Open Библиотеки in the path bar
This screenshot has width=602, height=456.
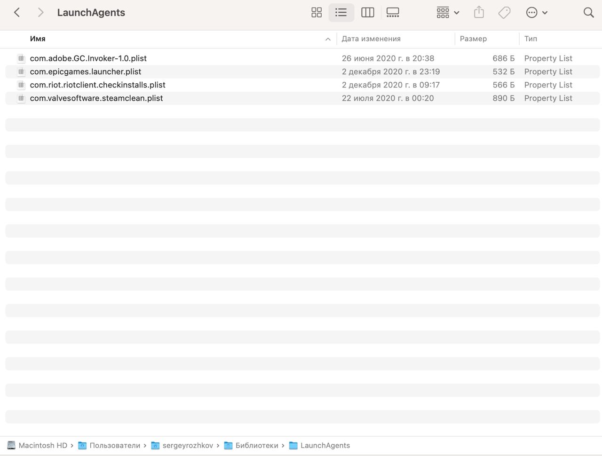pos(257,445)
